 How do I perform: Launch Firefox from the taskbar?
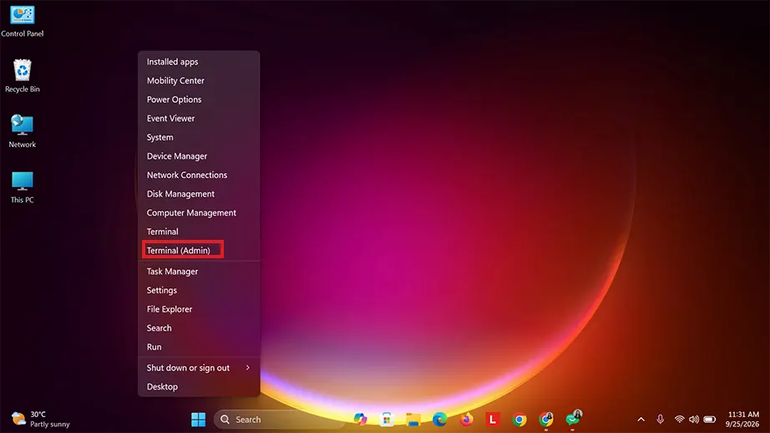coord(466,420)
